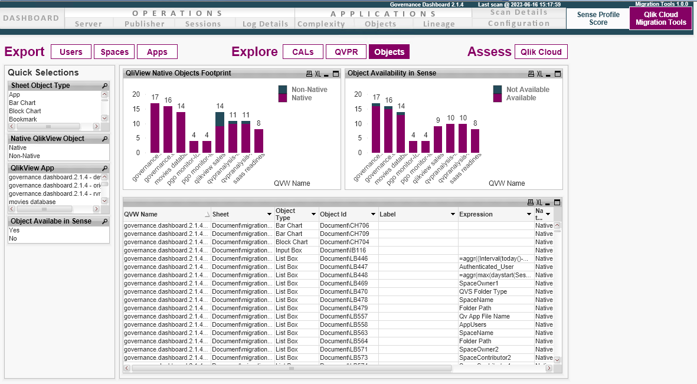Screen dimensions: 697x384
Task: Print the QlikView Native Objects Footprint chart
Action: coord(309,74)
